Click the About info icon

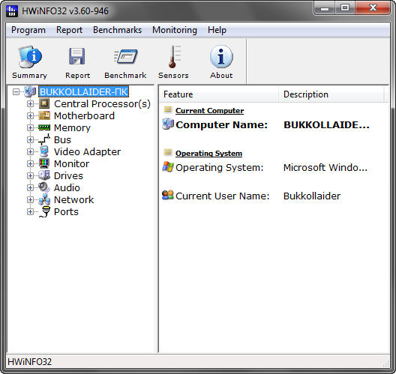point(221,57)
